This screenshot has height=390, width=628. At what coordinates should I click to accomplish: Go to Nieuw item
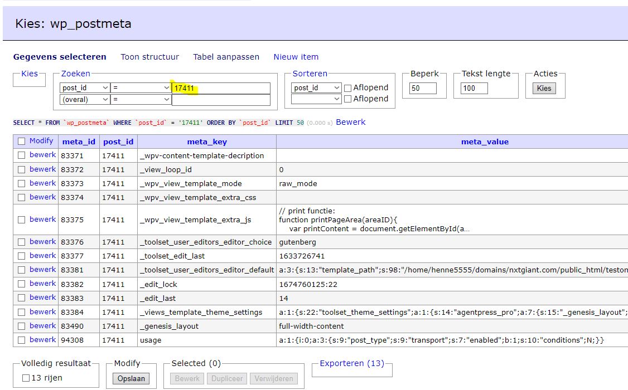click(296, 57)
